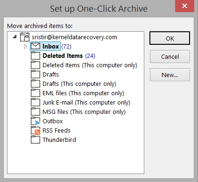Expand the Inbox folder subtree
198x182 pixels.
26,46
